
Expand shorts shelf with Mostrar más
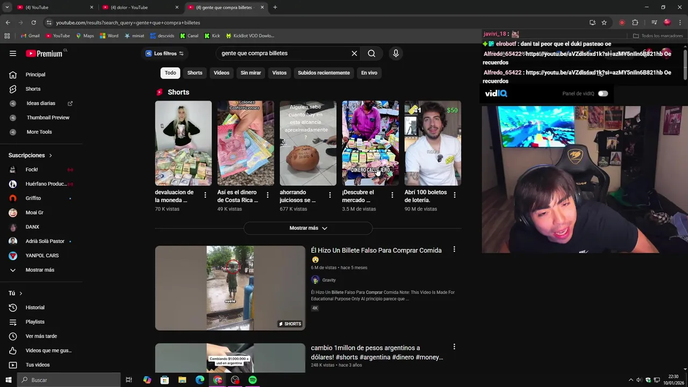pyautogui.click(x=308, y=228)
